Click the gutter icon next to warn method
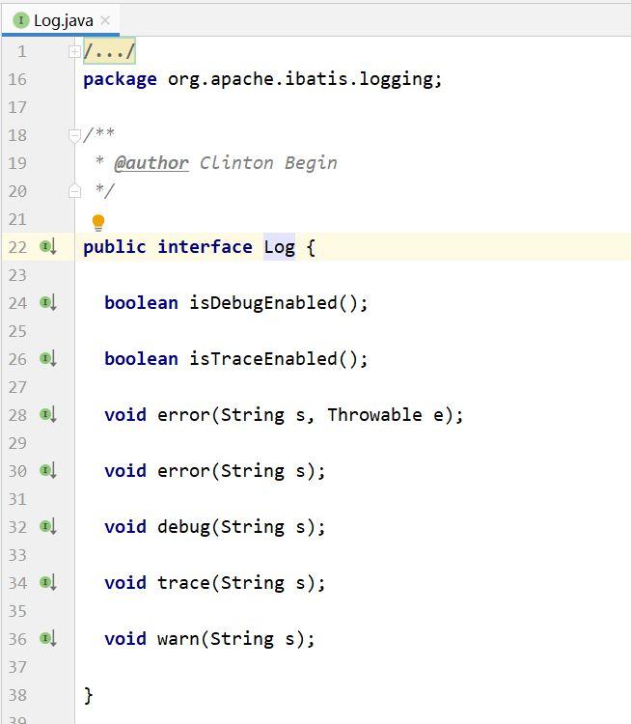The height and width of the screenshot is (724, 631). (x=47, y=639)
